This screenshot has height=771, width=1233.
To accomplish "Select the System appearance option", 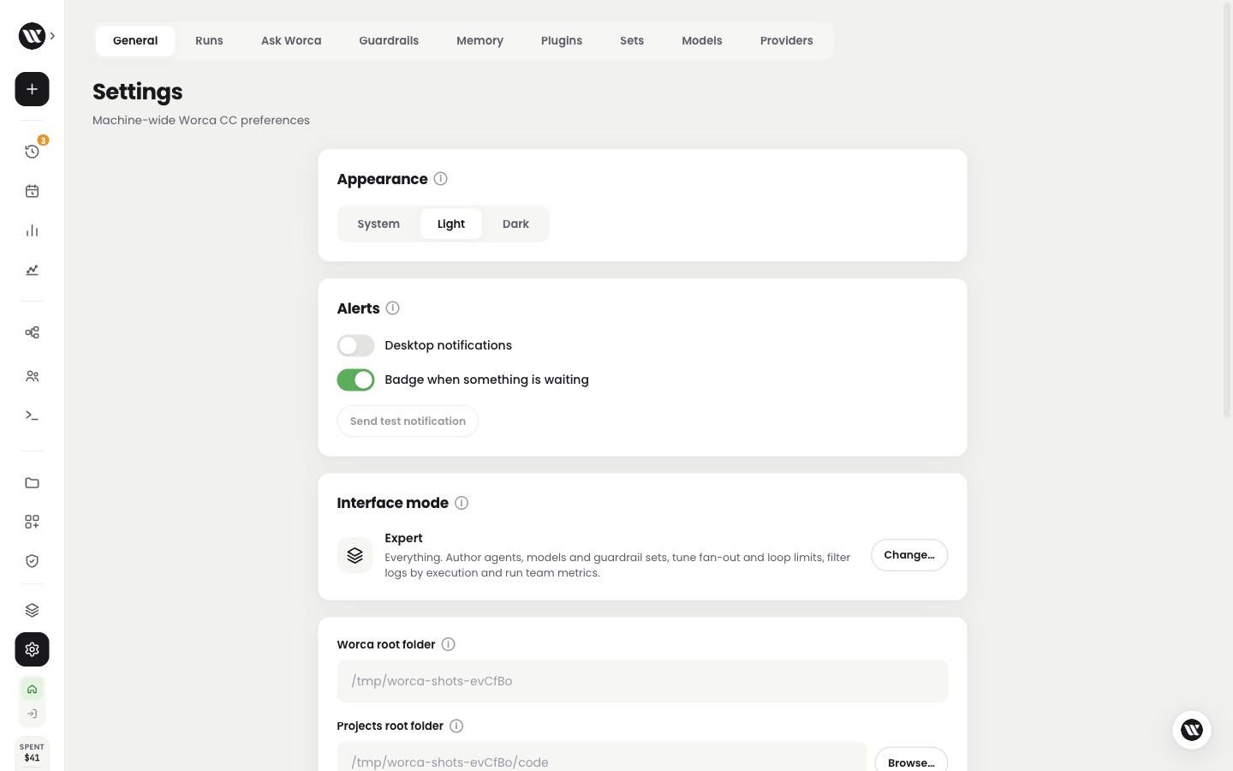I will (x=378, y=224).
